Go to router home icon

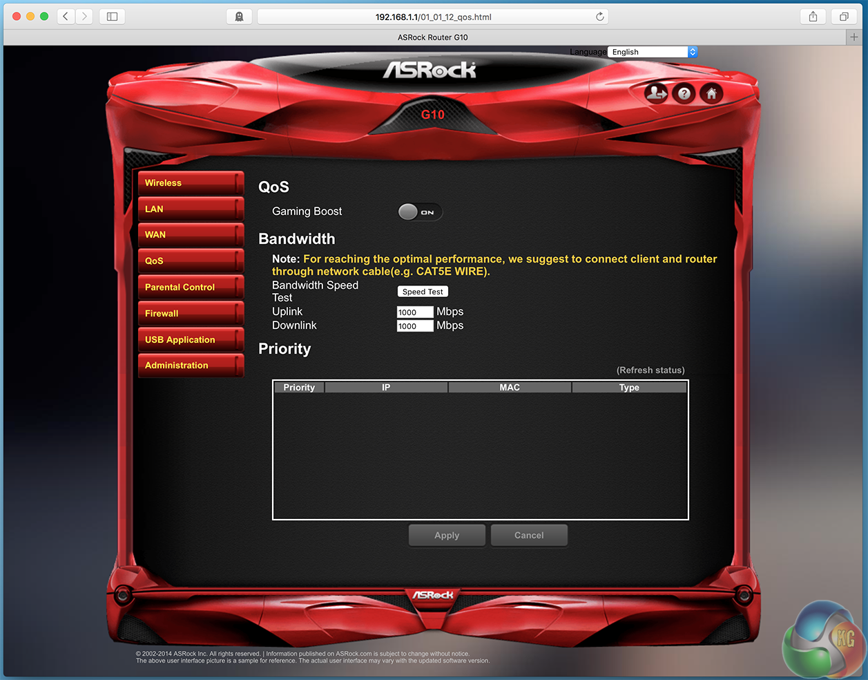click(x=711, y=93)
